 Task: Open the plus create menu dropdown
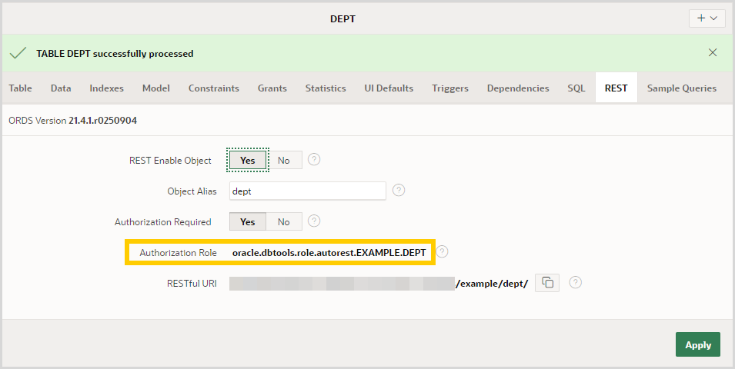coord(707,18)
